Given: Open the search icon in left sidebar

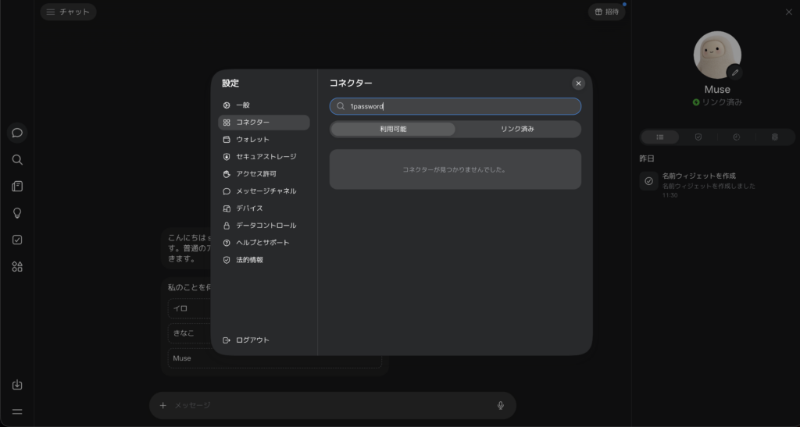Looking at the screenshot, I should (x=17, y=160).
